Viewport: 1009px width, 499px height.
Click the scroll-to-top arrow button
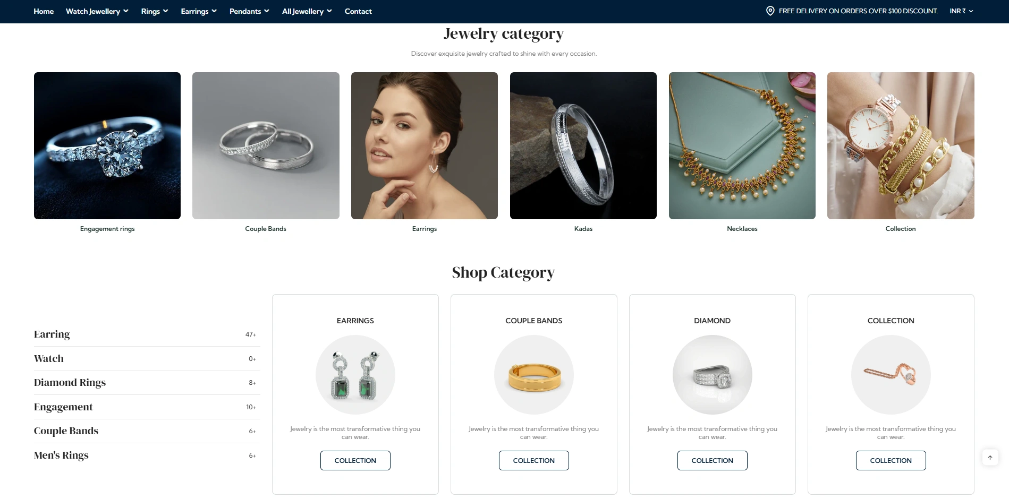[x=990, y=458]
